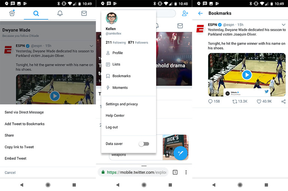Tap Cancel on the share sheet
The height and width of the screenshot is (191, 288).
pos(10,173)
